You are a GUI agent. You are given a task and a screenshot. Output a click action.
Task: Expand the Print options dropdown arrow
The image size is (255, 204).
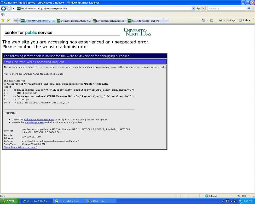[x=224, y=20]
